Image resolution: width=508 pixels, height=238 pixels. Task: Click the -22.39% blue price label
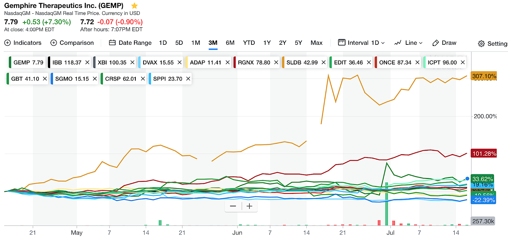click(484, 200)
